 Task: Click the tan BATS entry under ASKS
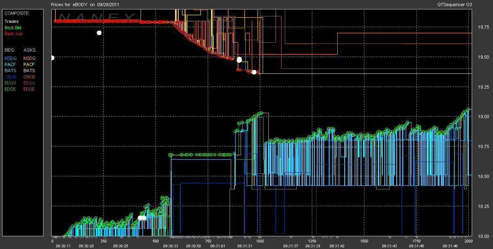tap(29, 71)
